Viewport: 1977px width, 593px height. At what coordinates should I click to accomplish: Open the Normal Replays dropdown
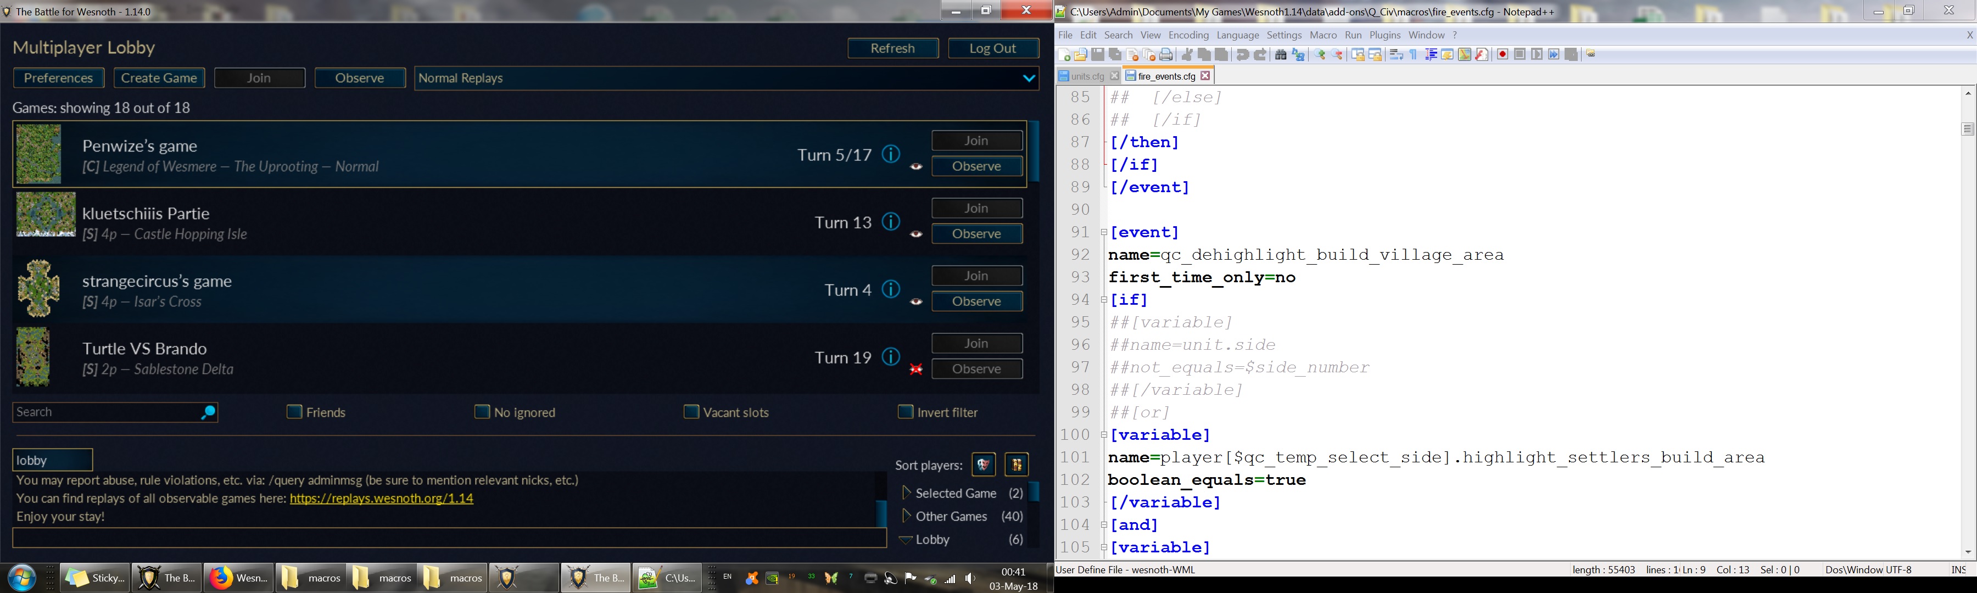(726, 79)
